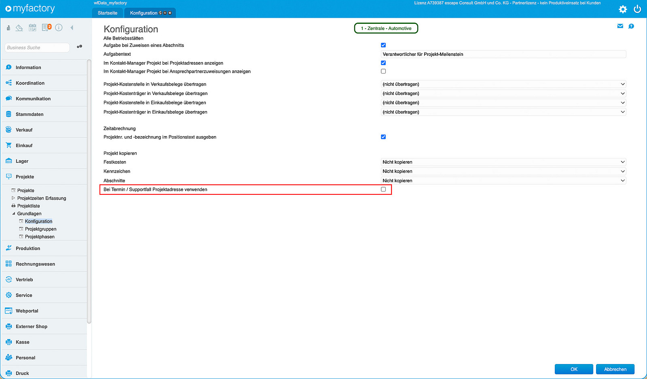Viewport: 647px width, 379px height.
Task: Click the info circle icon in sidebar toolbar
Action: pos(59,27)
